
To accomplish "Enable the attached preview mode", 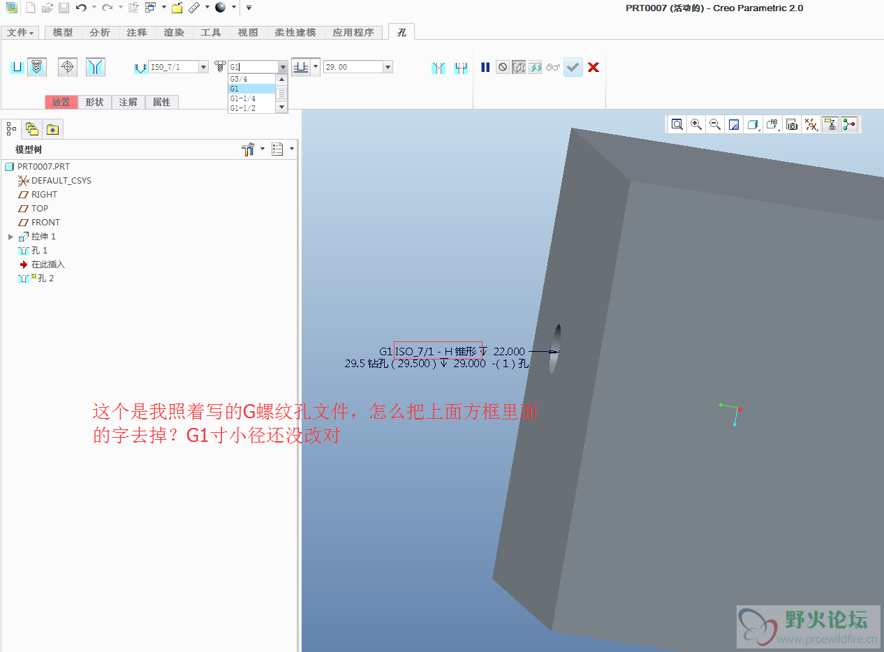I will click(x=535, y=67).
